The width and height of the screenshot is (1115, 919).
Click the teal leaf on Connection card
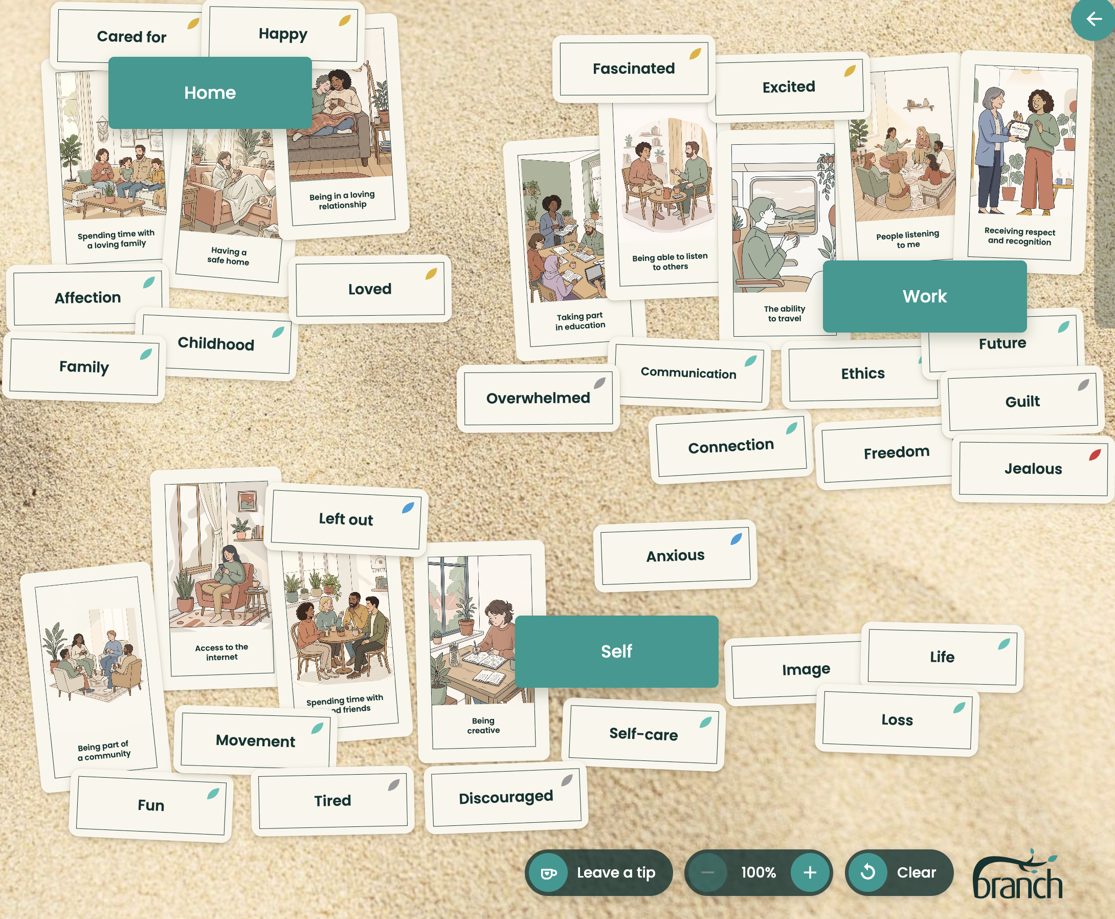[x=792, y=428]
